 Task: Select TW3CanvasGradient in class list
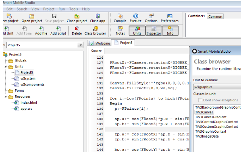(211, 117)
